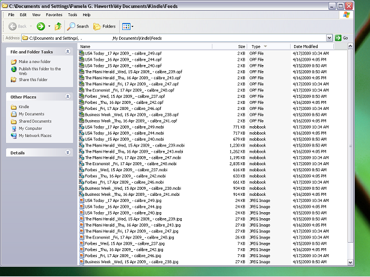The image size is (370, 277).
Task: Open the File menu
Action: point(11,15)
